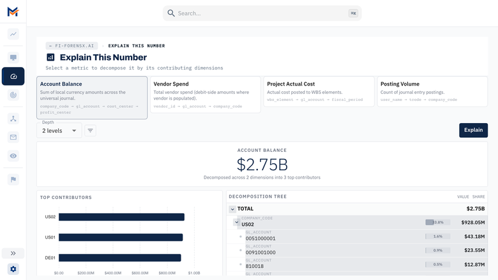
Task: Select the Project Actual Cost metric card
Action: coord(319,92)
